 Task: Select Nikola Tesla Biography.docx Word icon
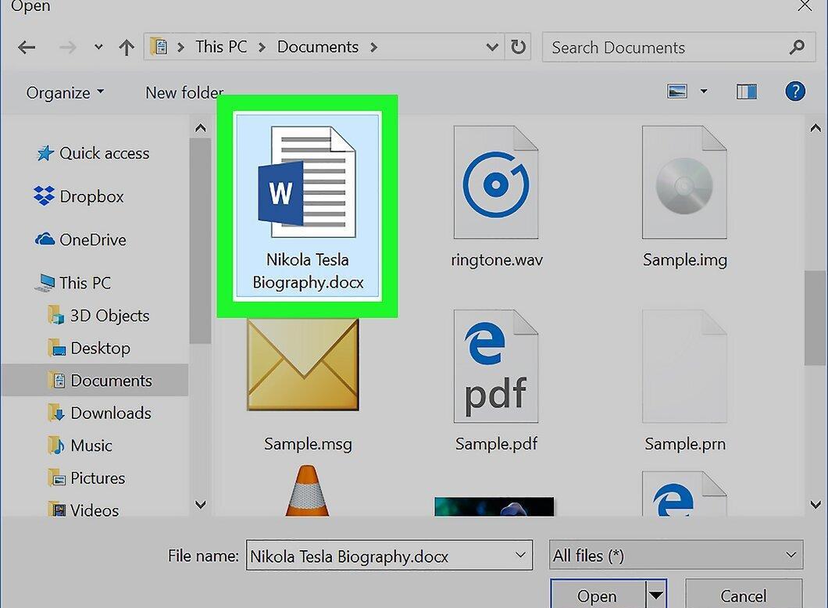pos(307,181)
